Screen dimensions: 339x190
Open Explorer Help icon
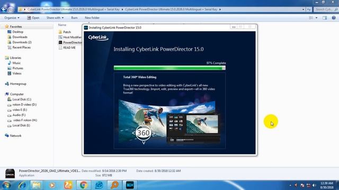tap(334, 18)
